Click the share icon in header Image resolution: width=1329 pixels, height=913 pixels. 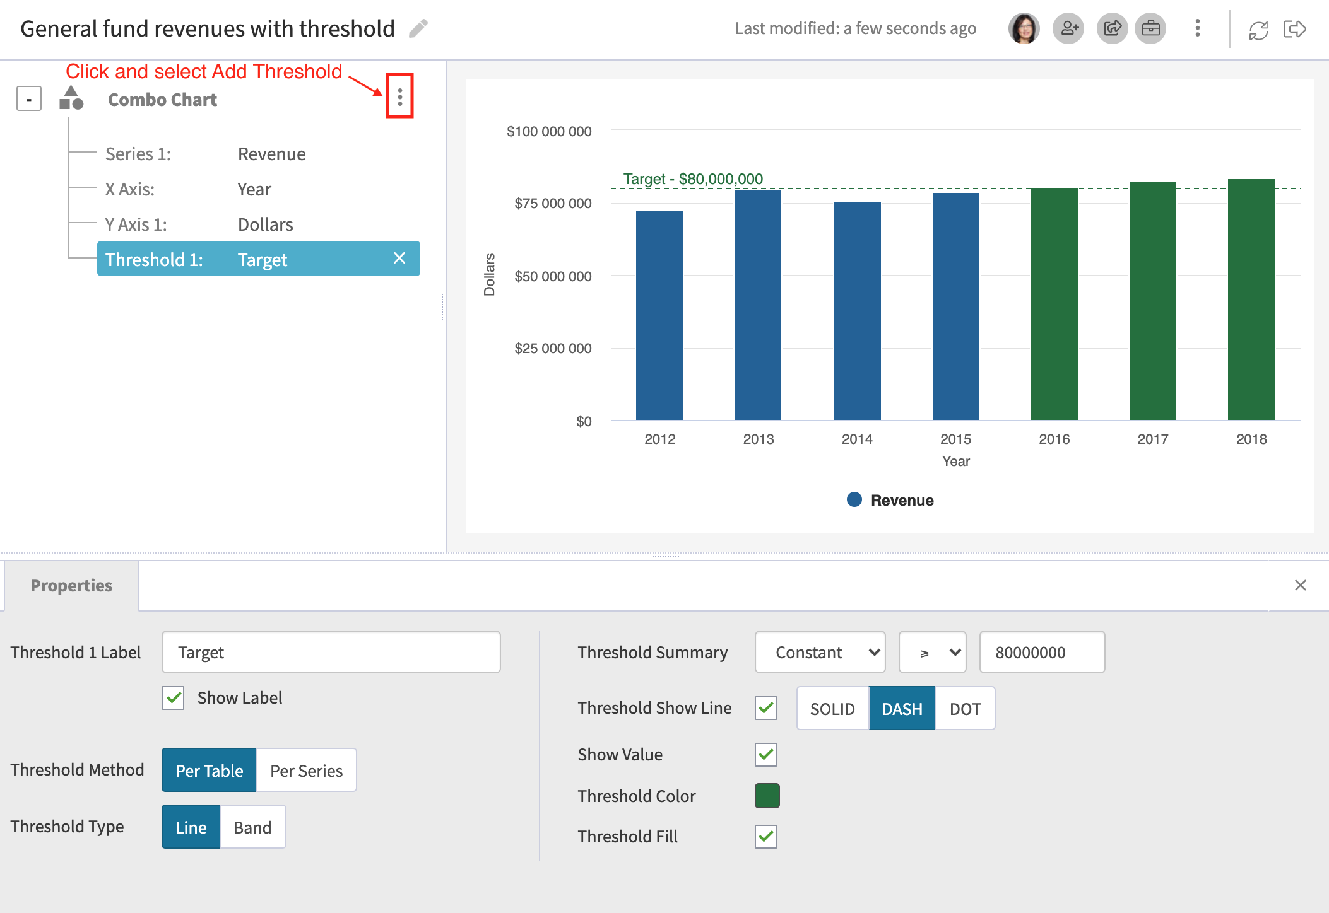coord(1112,28)
